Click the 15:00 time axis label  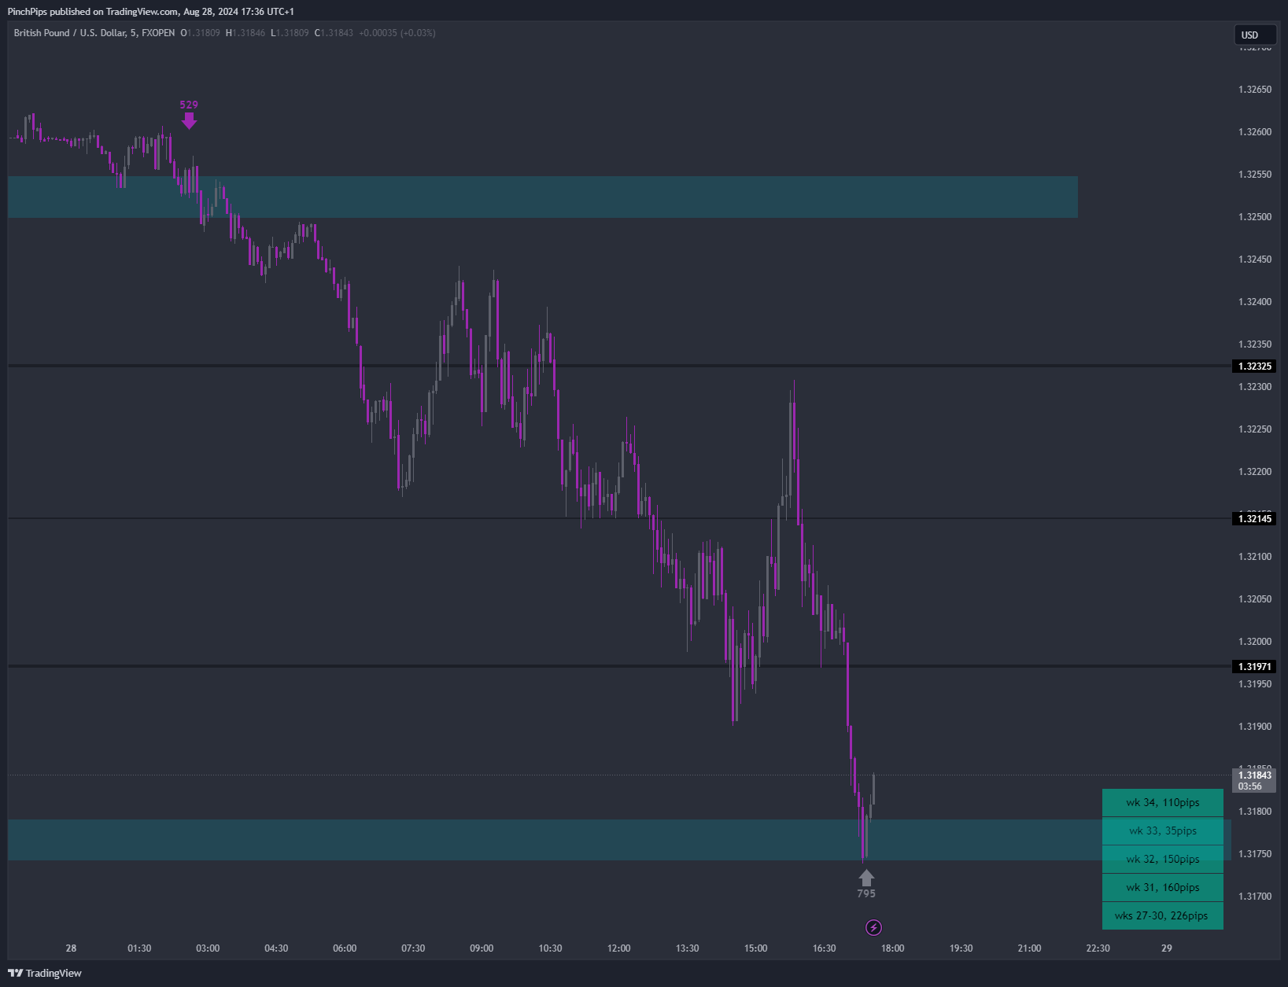[x=756, y=948]
